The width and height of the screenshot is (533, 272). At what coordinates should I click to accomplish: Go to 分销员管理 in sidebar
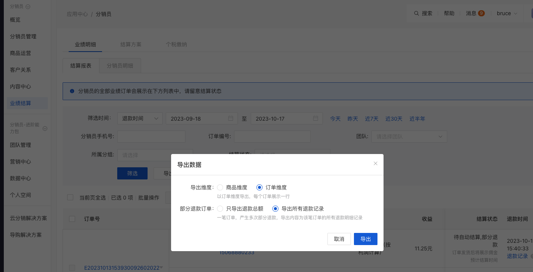pos(23,36)
